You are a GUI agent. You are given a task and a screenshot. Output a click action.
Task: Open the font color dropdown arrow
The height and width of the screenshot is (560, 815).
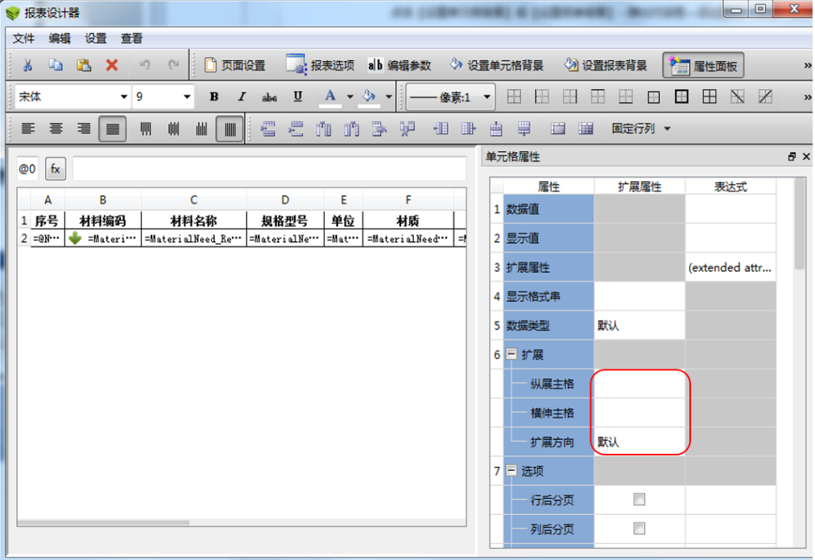coord(350,97)
